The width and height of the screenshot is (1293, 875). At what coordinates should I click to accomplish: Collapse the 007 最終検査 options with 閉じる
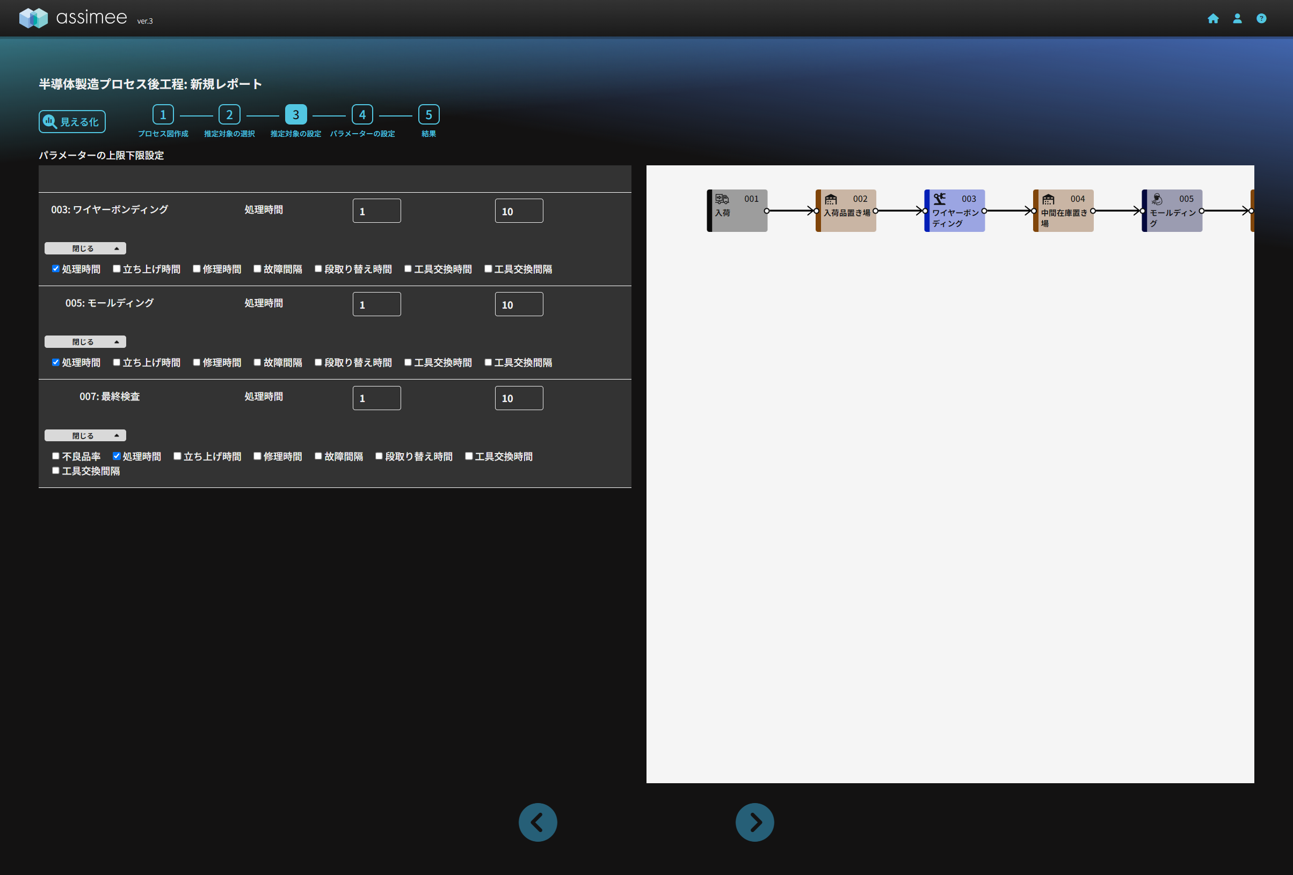[85, 435]
